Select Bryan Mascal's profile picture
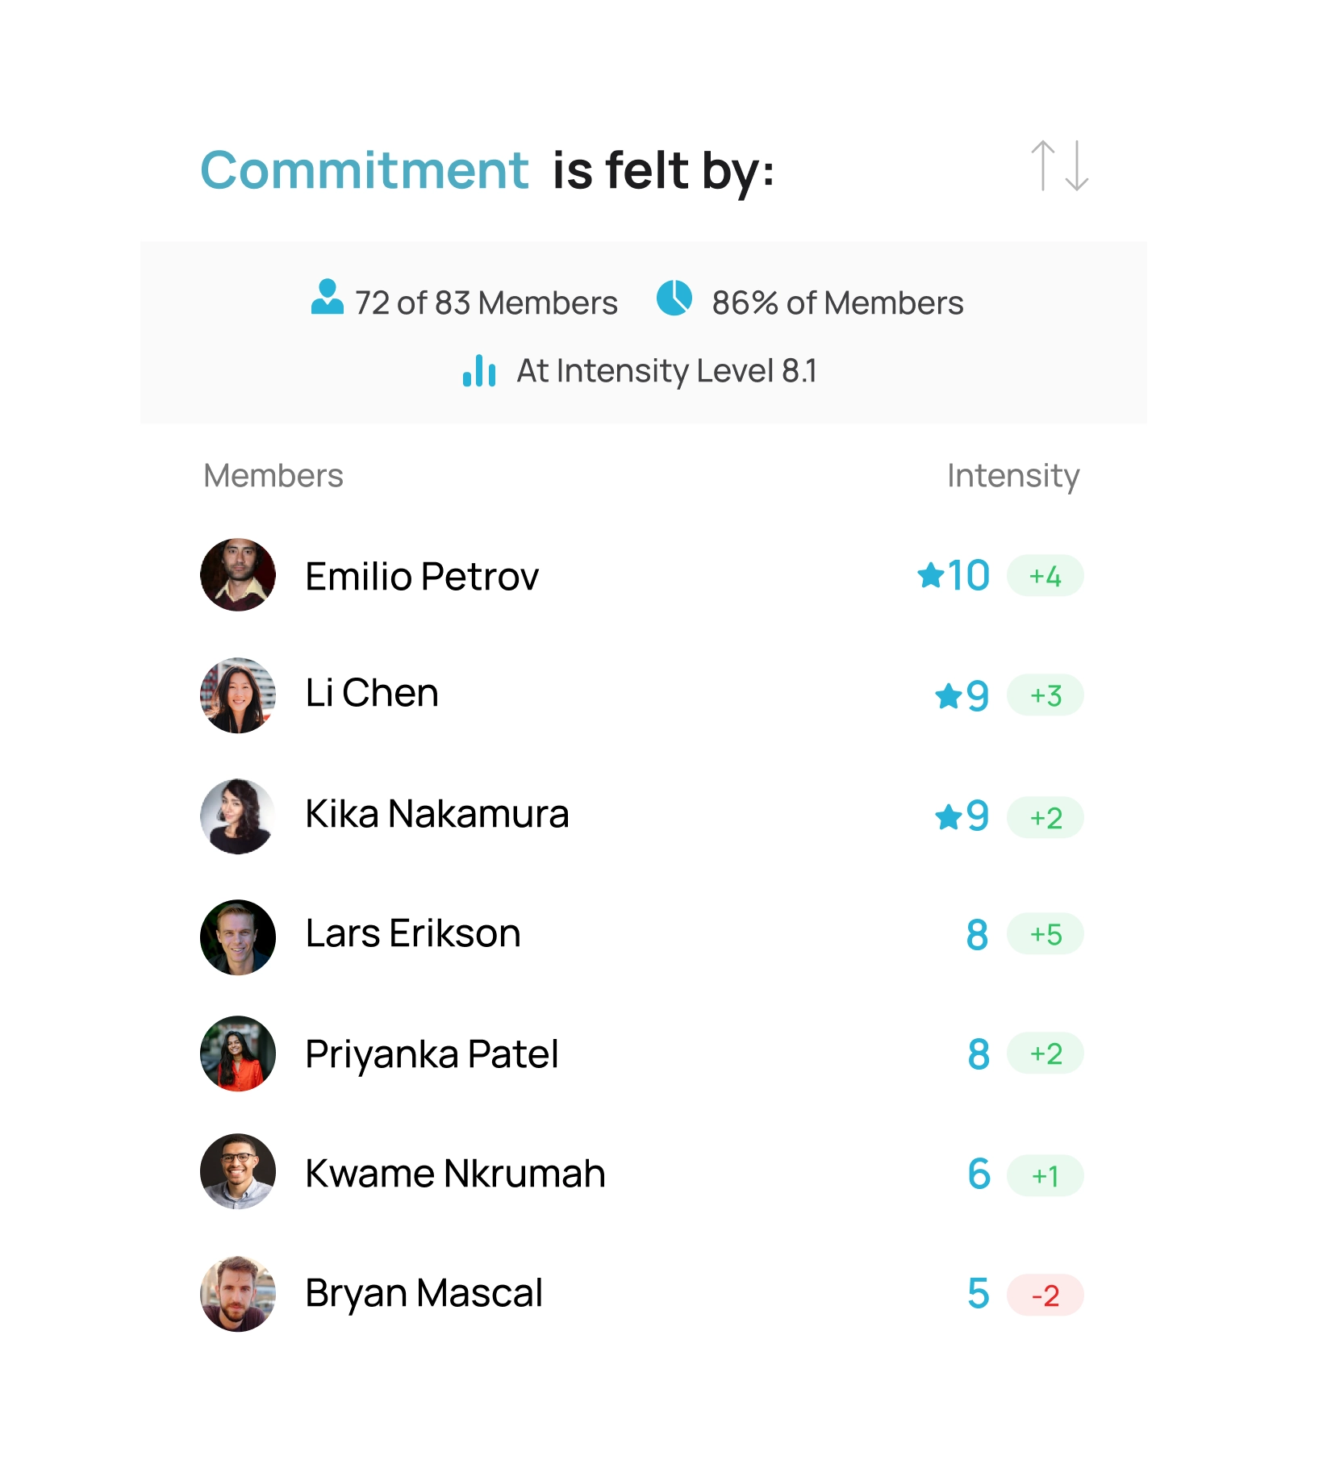Viewport: 1323px width, 1477px height. pyautogui.click(x=238, y=1293)
